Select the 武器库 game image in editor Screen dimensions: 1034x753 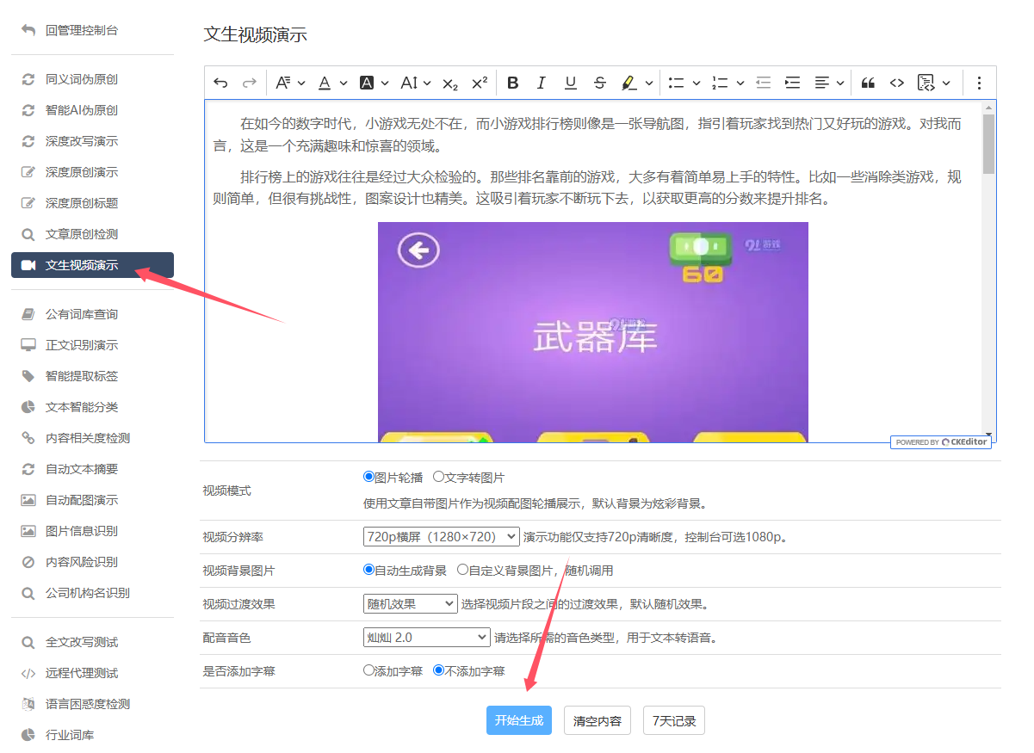(x=593, y=332)
